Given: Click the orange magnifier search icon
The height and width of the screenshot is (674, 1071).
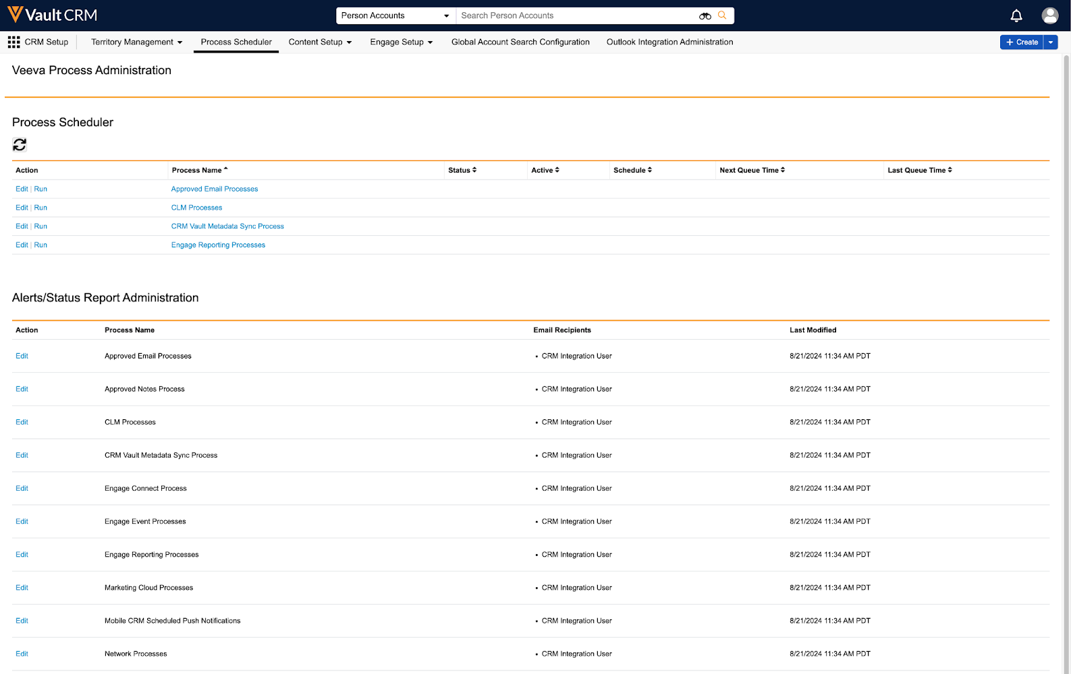Looking at the screenshot, I should [x=722, y=16].
